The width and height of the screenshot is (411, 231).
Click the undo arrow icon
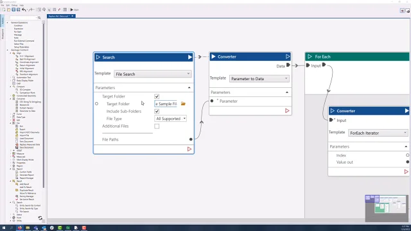click(x=24, y=10)
